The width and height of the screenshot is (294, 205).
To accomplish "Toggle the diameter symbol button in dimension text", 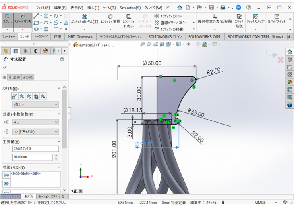I will click(6, 175).
